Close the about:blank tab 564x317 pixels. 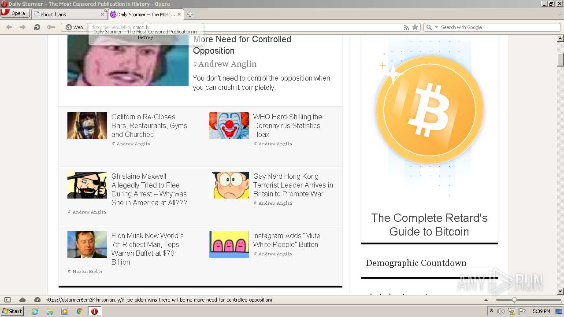point(102,14)
